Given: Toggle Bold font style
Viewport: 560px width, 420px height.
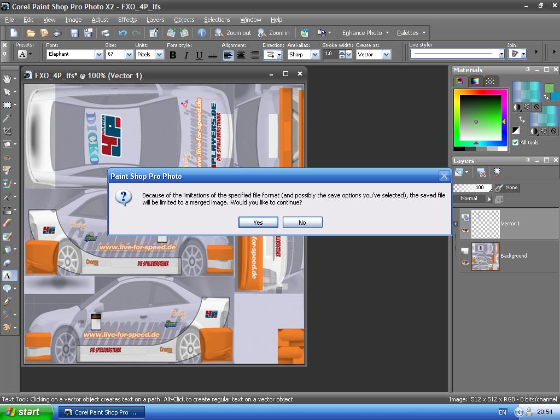Looking at the screenshot, I should click(x=173, y=55).
